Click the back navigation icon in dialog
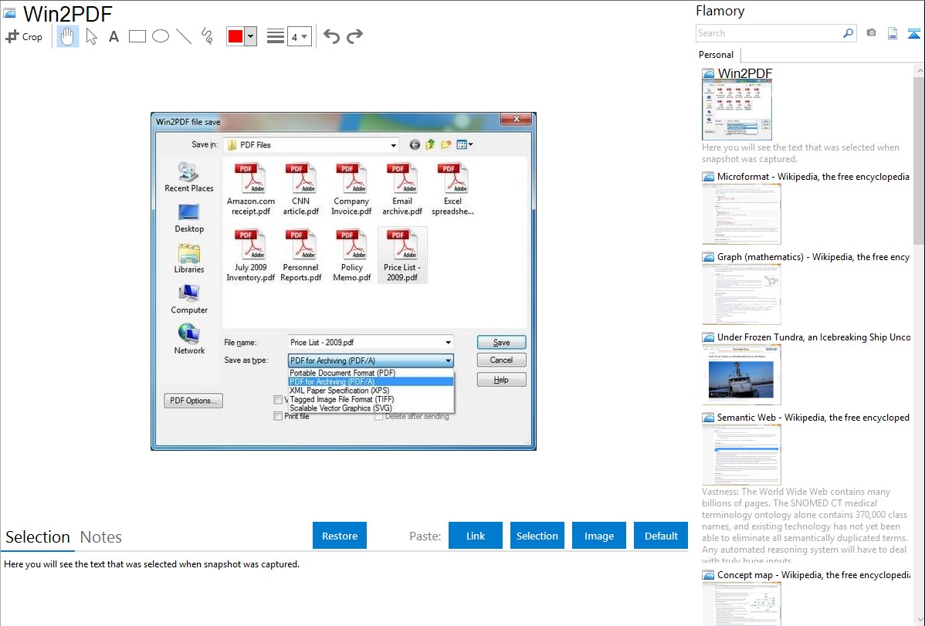Image resolution: width=925 pixels, height=626 pixels. [415, 144]
